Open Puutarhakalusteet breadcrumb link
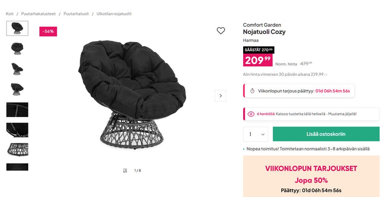389x197 pixels. (39, 14)
